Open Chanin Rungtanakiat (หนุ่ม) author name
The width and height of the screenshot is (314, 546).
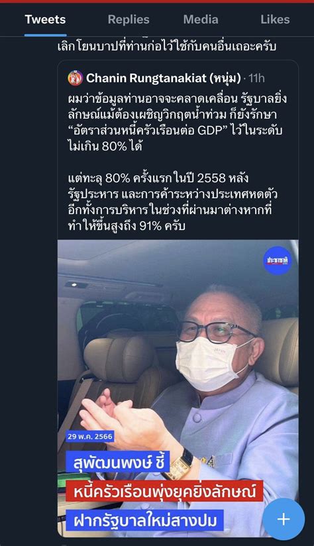click(163, 78)
